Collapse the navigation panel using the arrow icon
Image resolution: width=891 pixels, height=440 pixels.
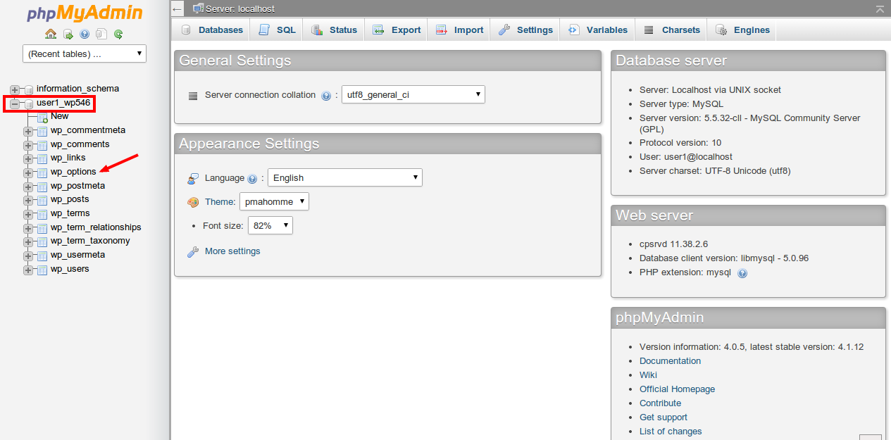[x=177, y=8]
